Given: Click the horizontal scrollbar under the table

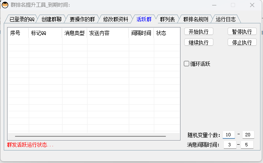Looking at the screenshot, I should (90, 136).
